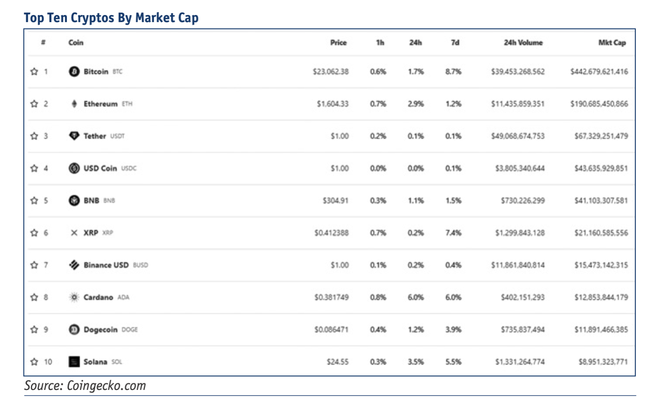This screenshot has height=404, width=657.
Task: Click Dogecoin 24h volume $735,837,494
Action: point(523,330)
